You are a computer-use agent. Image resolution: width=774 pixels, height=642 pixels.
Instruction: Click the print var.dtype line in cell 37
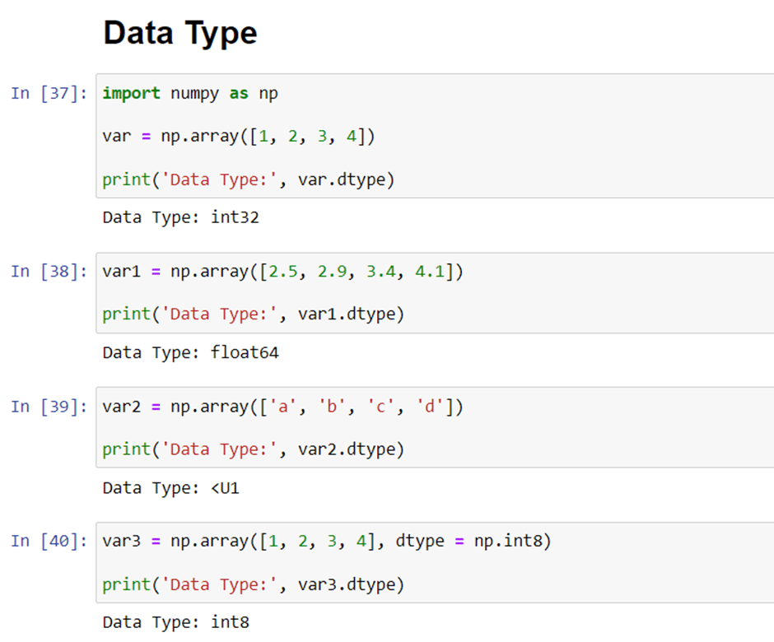(x=249, y=179)
